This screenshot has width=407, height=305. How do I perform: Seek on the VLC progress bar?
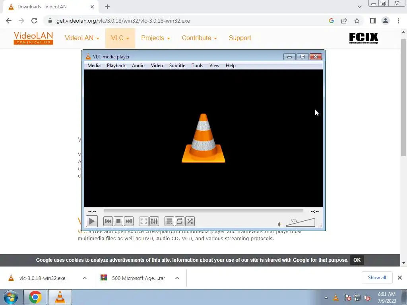pos(203,211)
